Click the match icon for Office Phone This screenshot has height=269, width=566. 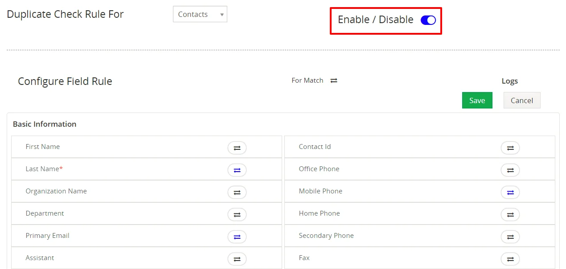tap(510, 170)
